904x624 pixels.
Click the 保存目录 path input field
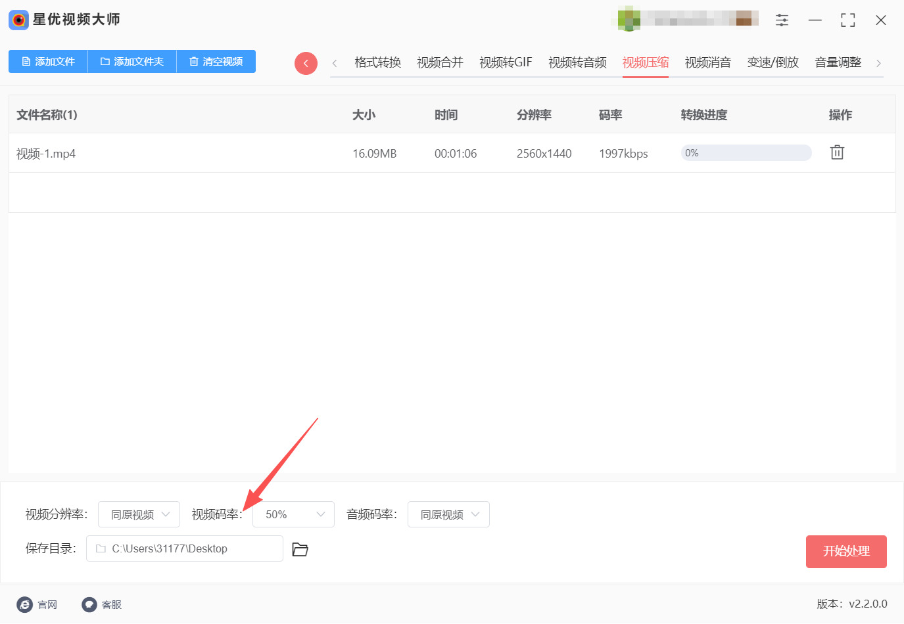[x=185, y=548]
